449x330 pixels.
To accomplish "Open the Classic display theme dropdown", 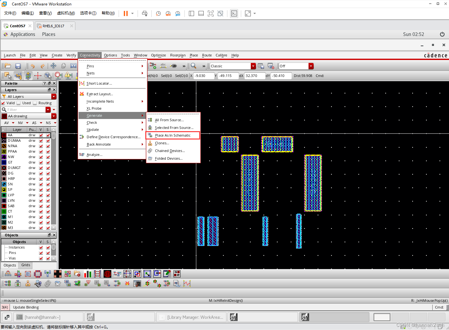I will pyautogui.click(x=253, y=66).
